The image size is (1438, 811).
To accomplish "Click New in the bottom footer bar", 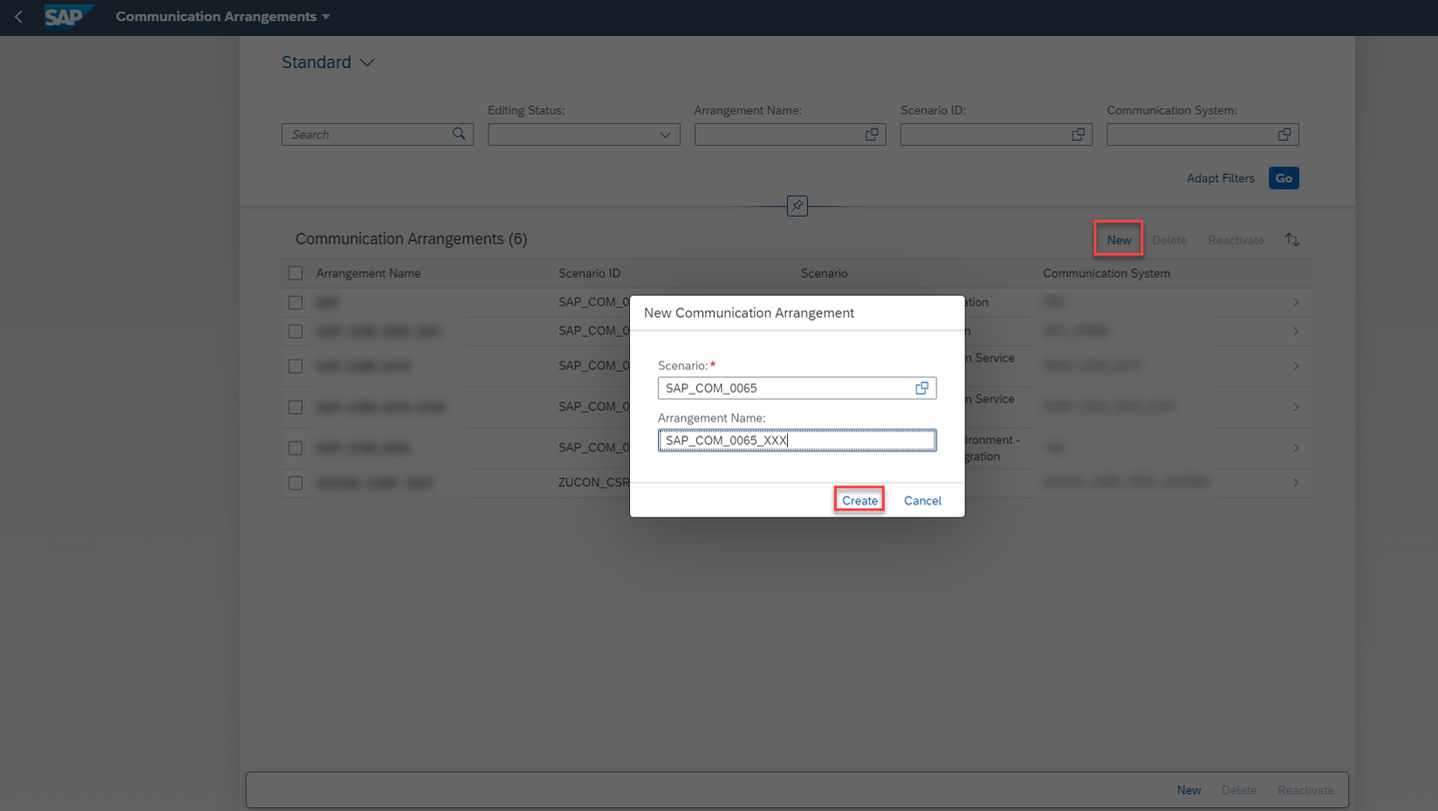I will (x=1188, y=790).
